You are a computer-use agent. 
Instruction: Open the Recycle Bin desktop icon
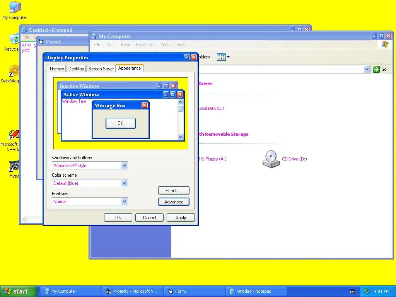(x=14, y=39)
